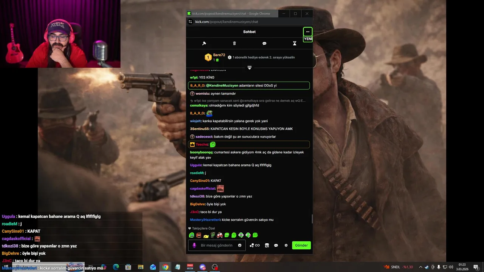Open Microsoft Edge from the taskbar
The image size is (484, 272).
(116, 267)
